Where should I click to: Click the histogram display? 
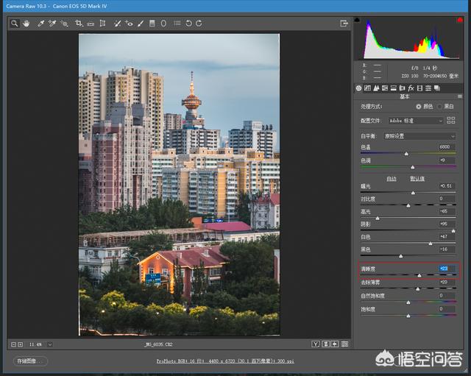click(x=408, y=38)
